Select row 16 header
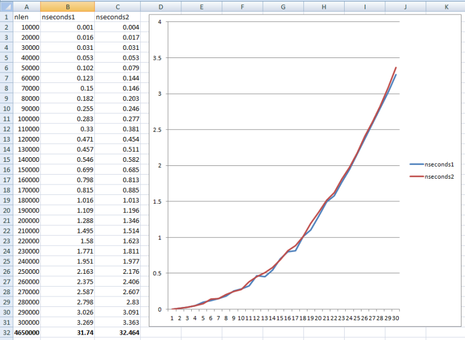 pyautogui.click(x=6, y=170)
